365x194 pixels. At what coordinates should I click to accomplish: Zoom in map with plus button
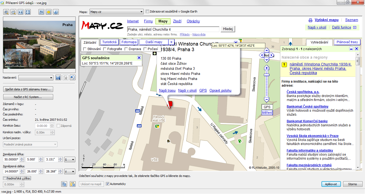pos(266,68)
